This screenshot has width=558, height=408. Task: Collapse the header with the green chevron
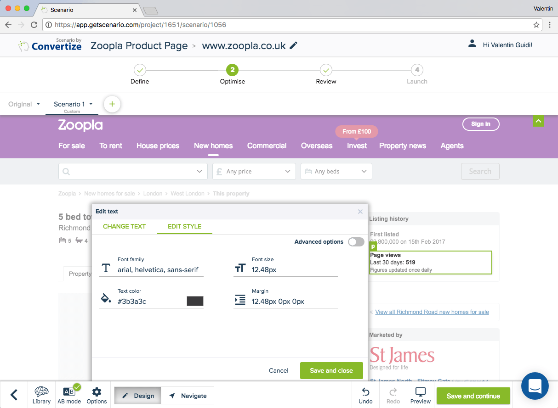tap(539, 121)
